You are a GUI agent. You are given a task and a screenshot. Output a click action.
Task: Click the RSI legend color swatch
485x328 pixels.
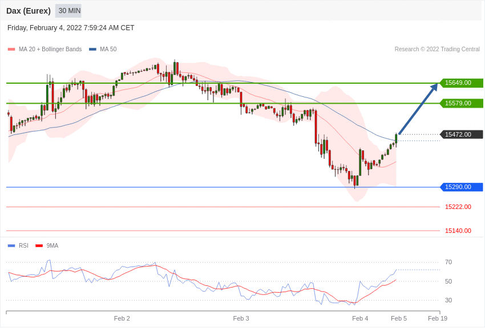pyautogui.click(x=11, y=245)
